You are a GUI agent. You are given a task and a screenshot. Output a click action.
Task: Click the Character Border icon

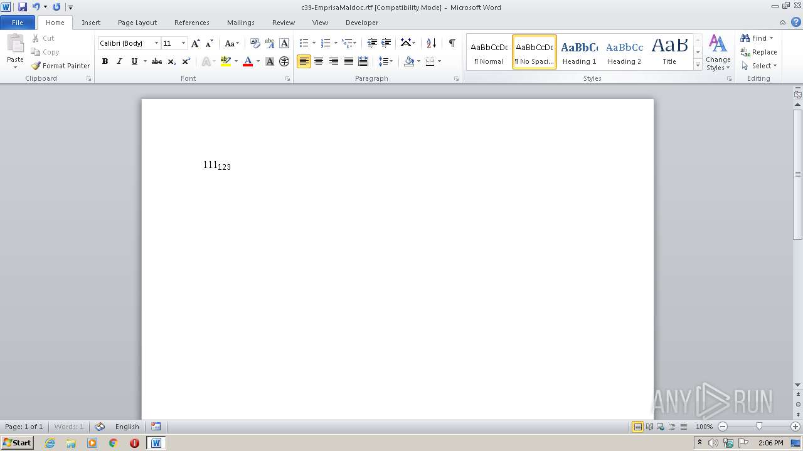pyautogui.click(x=284, y=43)
